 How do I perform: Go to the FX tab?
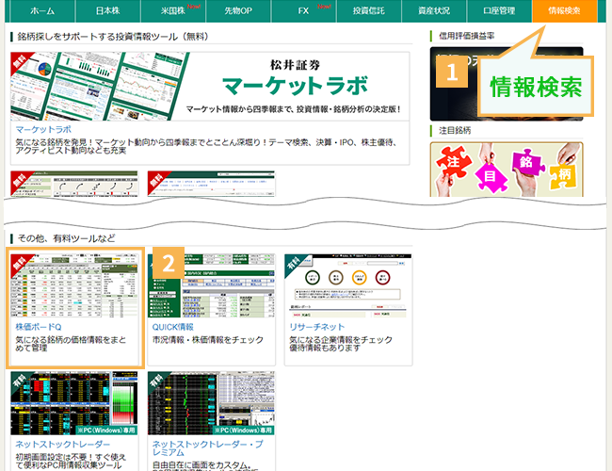[303, 11]
